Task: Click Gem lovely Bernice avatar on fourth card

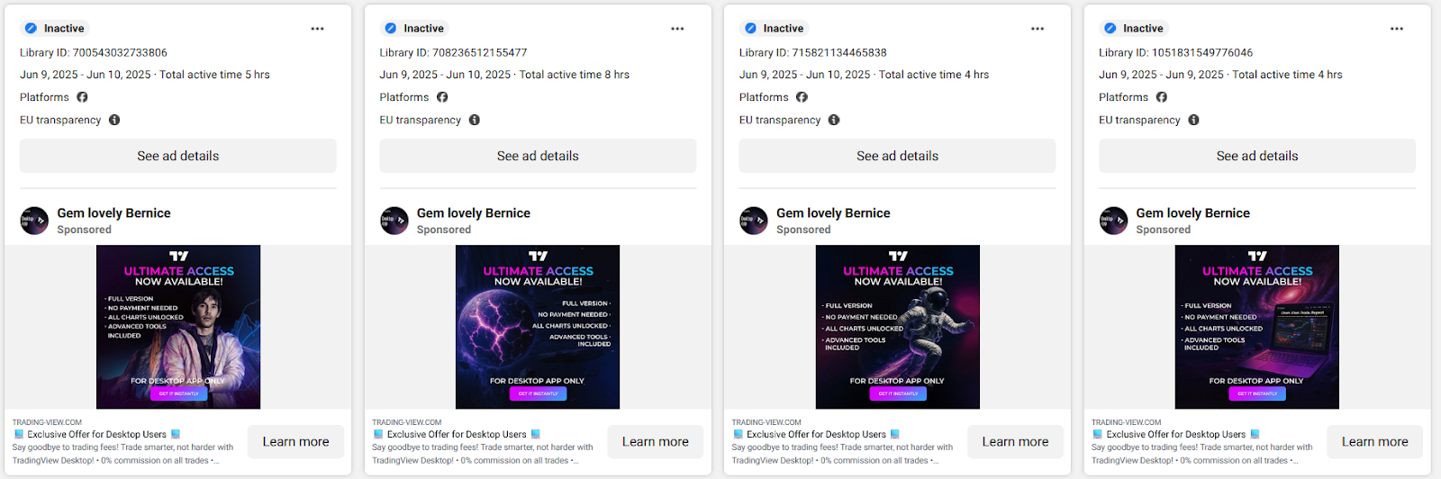Action: (1114, 221)
